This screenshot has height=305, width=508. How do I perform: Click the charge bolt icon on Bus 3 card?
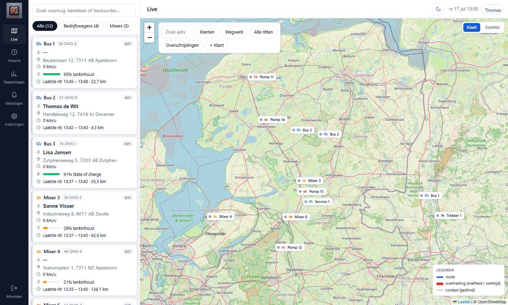(38, 174)
